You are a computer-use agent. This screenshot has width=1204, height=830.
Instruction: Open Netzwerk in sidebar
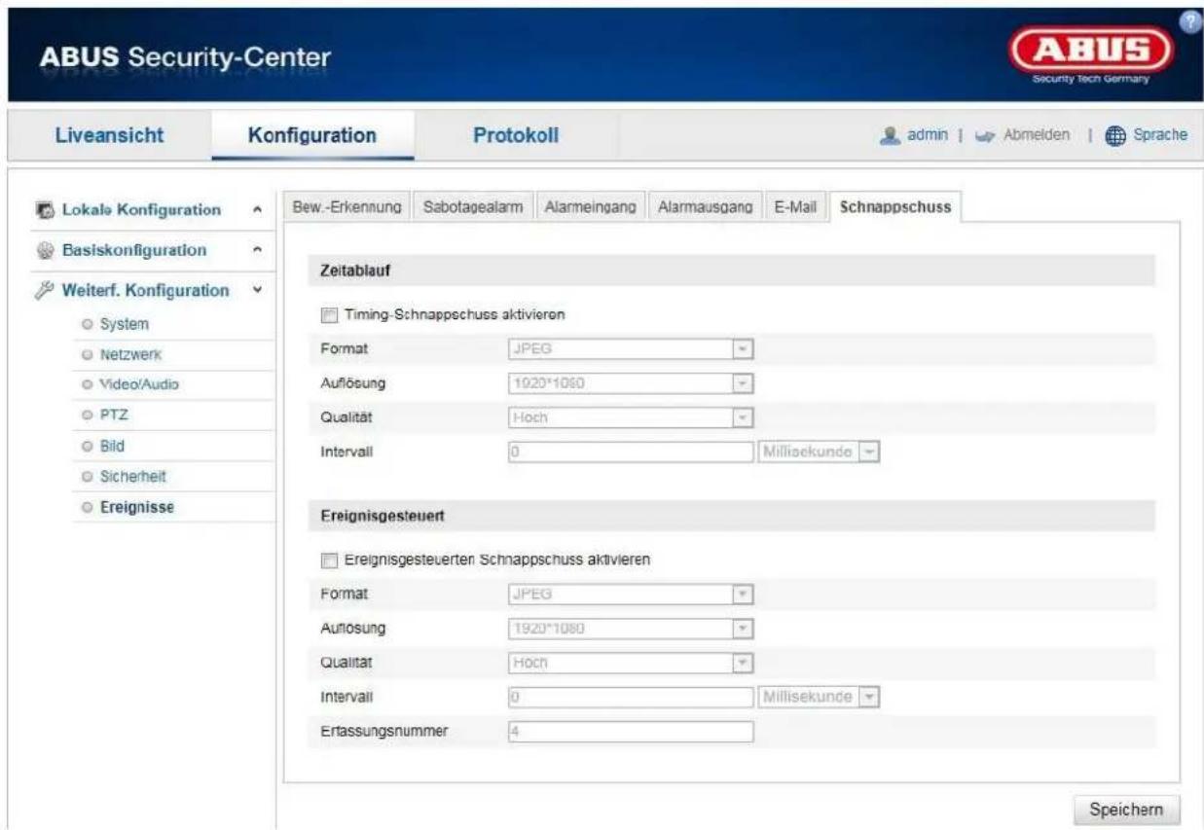pyautogui.click(x=129, y=354)
